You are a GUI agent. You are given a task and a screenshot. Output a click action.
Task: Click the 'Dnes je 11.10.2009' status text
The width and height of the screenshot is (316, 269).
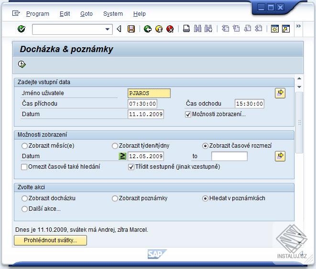pos(82,230)
